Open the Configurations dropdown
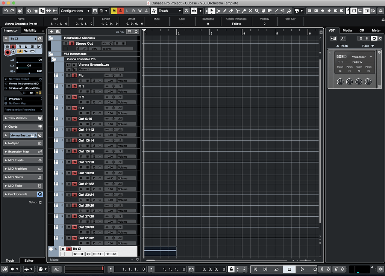The width and height of the screenshot is (385, 276). coord(75,11)
